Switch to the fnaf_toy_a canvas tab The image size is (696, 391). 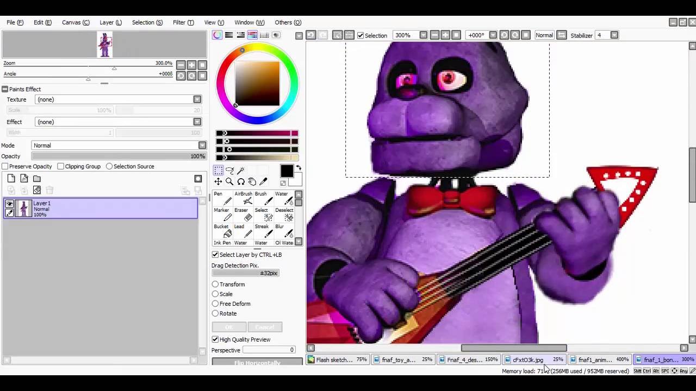[x=403, y=360]
